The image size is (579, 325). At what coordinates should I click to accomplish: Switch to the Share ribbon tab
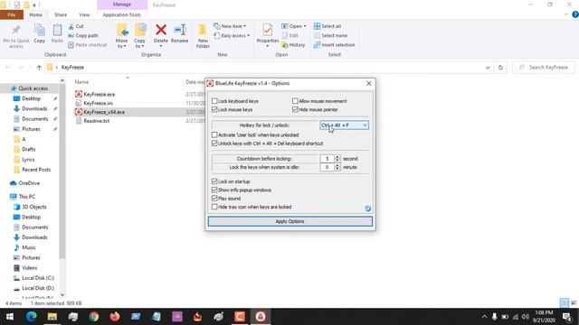pos(61,14)
